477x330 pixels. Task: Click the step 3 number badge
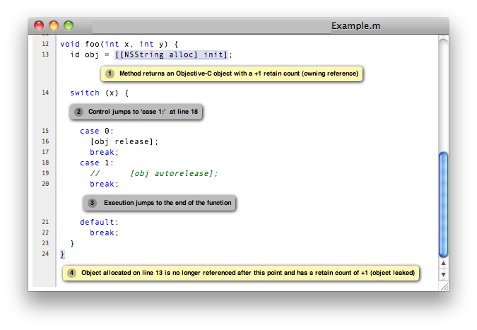(x=93, y=203)
